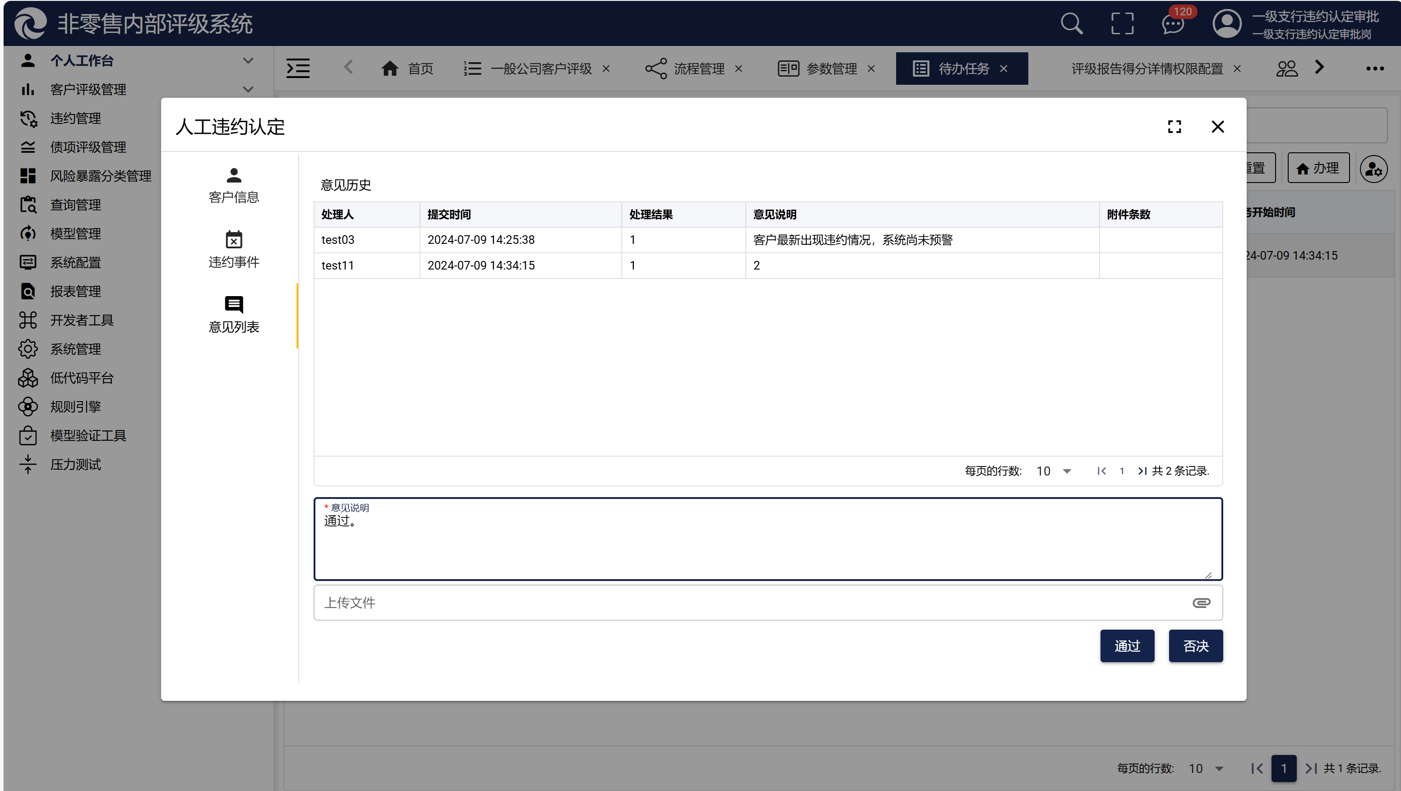1401x791 pixels.
Task: Click the paperclip attachment icon
Action: pos(1201,603)
